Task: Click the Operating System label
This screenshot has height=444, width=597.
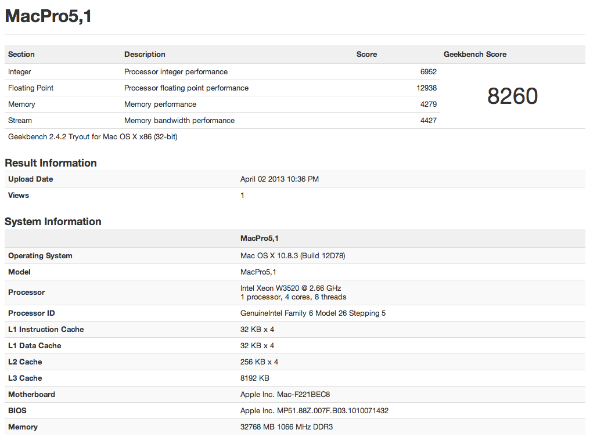Action: [x=40, y=256]
